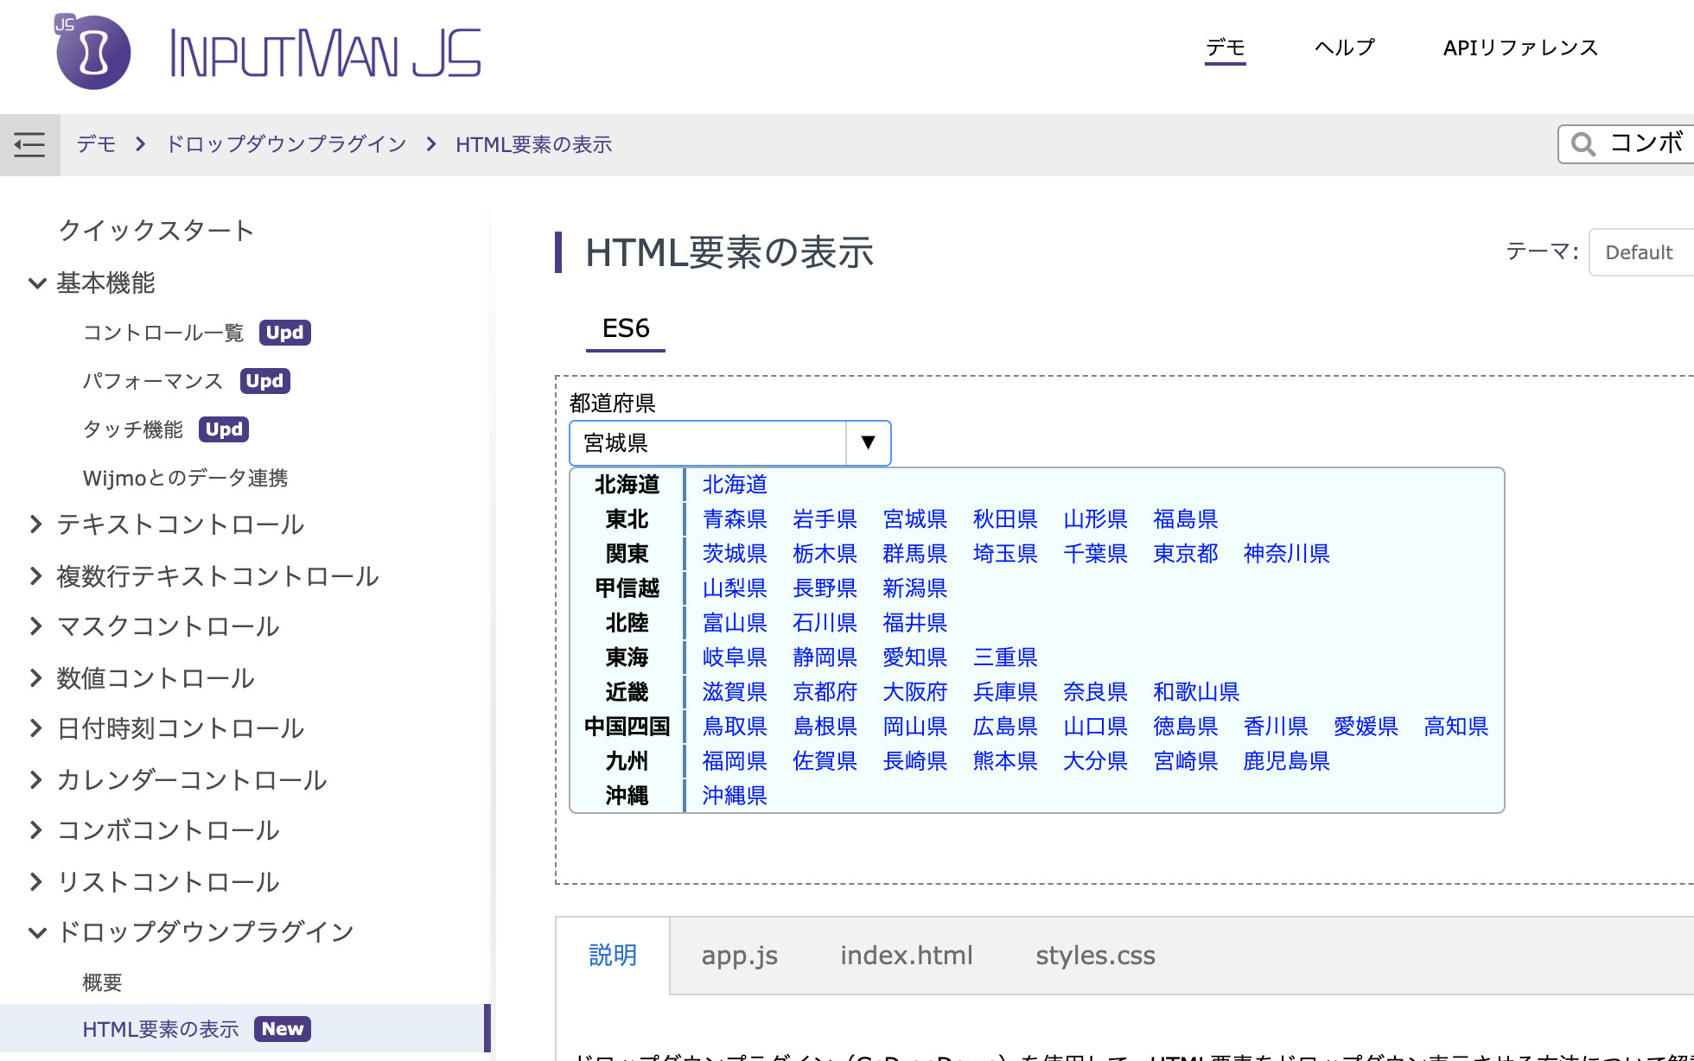Open コントロール一覧 sidebar item

pos(163,333)
